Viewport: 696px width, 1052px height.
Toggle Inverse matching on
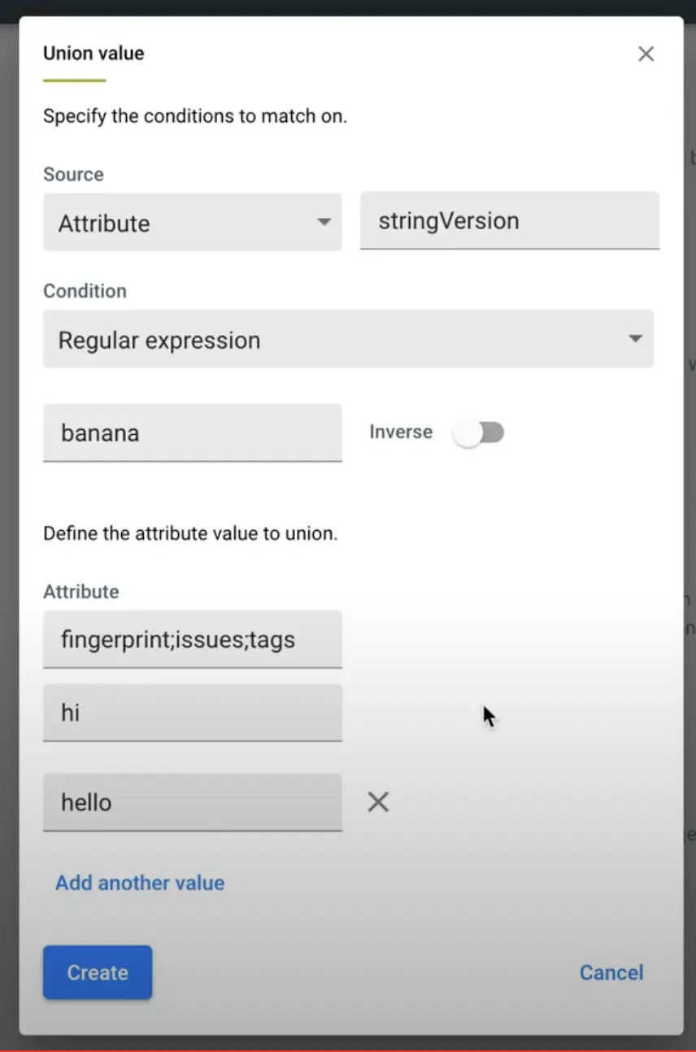[480, 433]
